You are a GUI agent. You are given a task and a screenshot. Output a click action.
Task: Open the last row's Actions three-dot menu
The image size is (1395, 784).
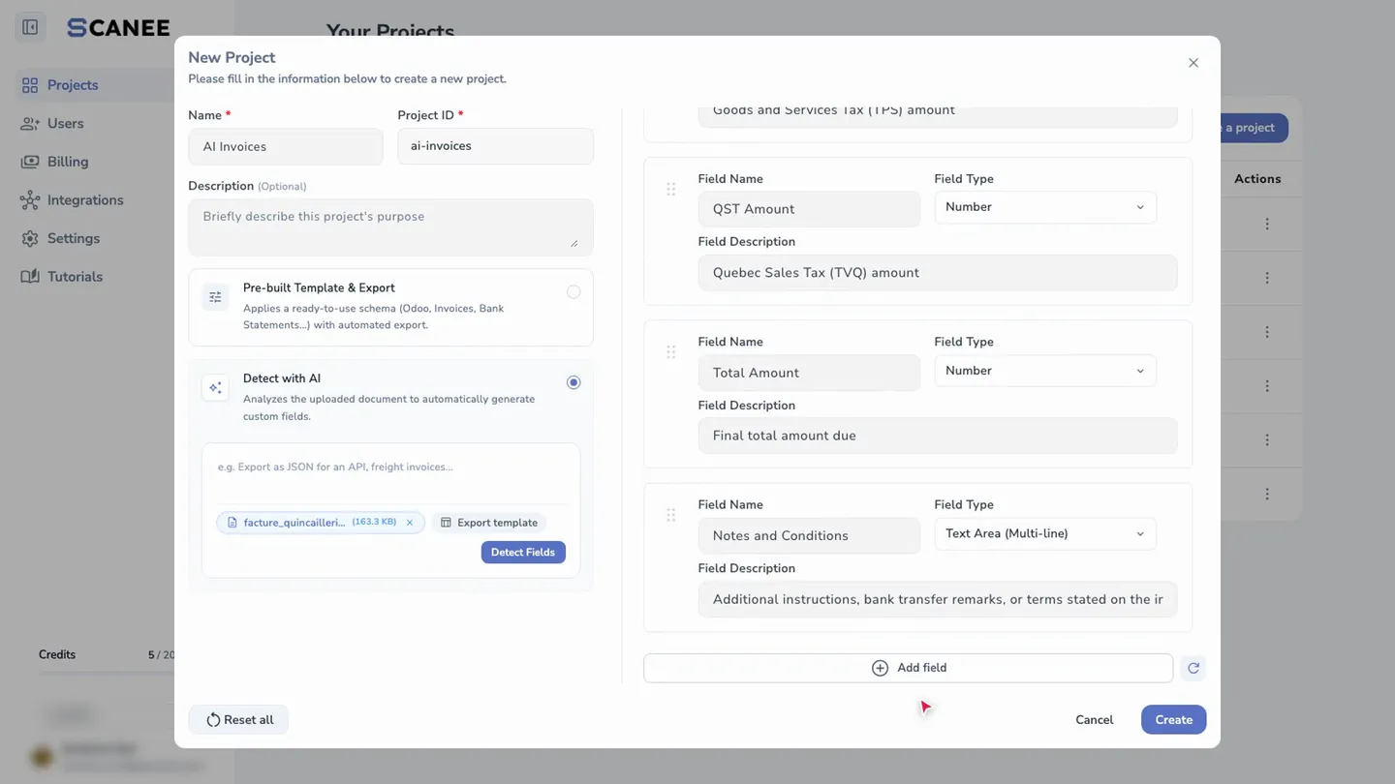1267,494
